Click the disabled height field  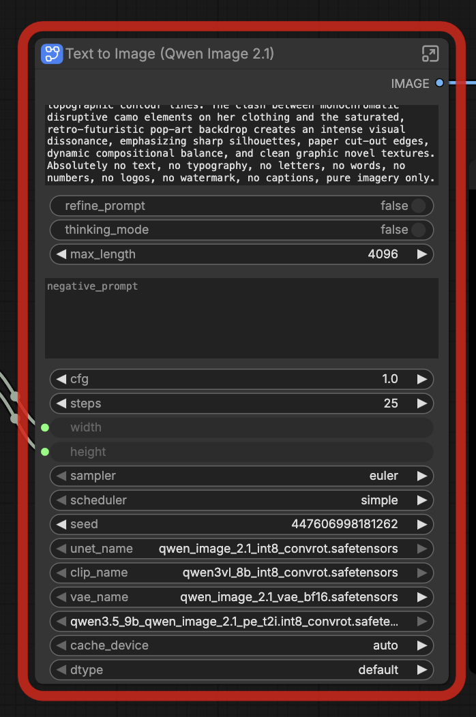(241, 452)
